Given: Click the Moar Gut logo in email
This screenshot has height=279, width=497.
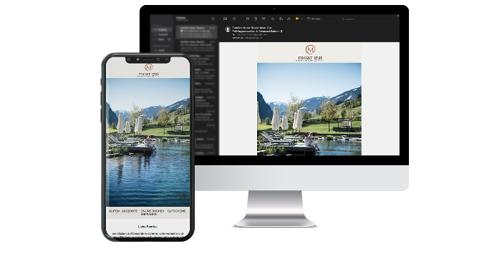Looking at the screenshot, I should pos(310,53).
